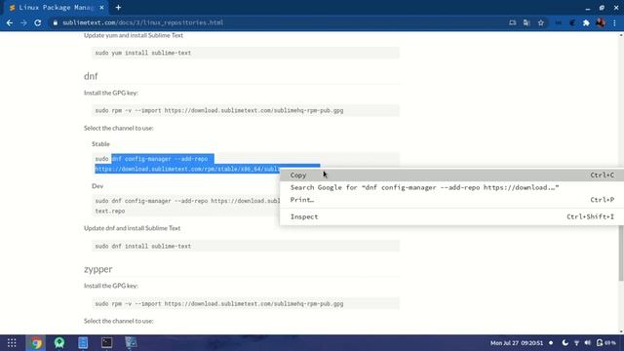Choose Print… from the context menu

pos(451,200)
